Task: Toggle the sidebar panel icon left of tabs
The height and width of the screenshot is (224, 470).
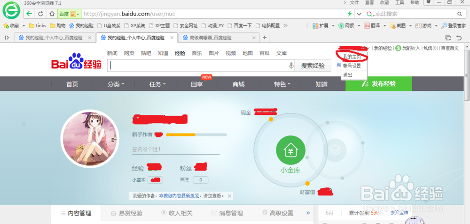Action: click(7, 37)
